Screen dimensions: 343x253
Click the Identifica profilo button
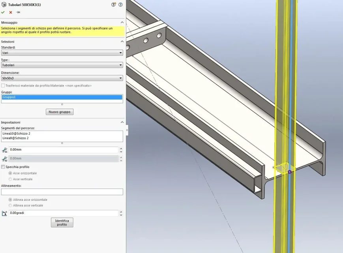pyautogui.click(x=62, y=223)
